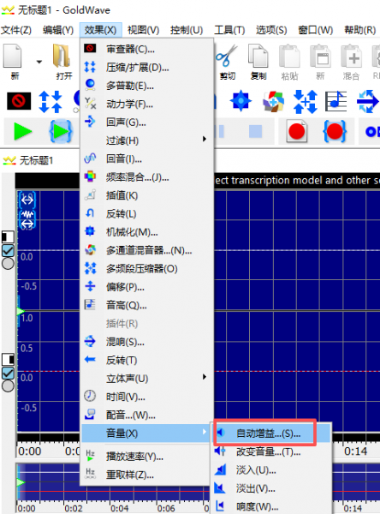Click the pitch music-note toolbar icon
This screenshot has width=380, height=514.
335,101
